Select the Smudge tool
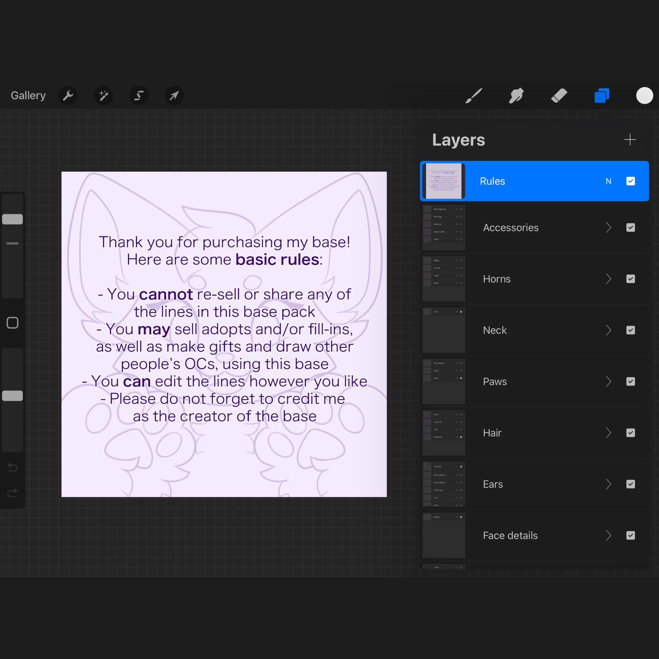 click(x=516, y=95)
